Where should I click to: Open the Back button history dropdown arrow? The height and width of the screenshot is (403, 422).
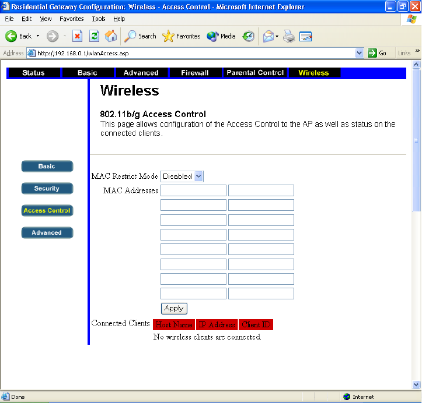pyautogui.click(x=38, y=36)
